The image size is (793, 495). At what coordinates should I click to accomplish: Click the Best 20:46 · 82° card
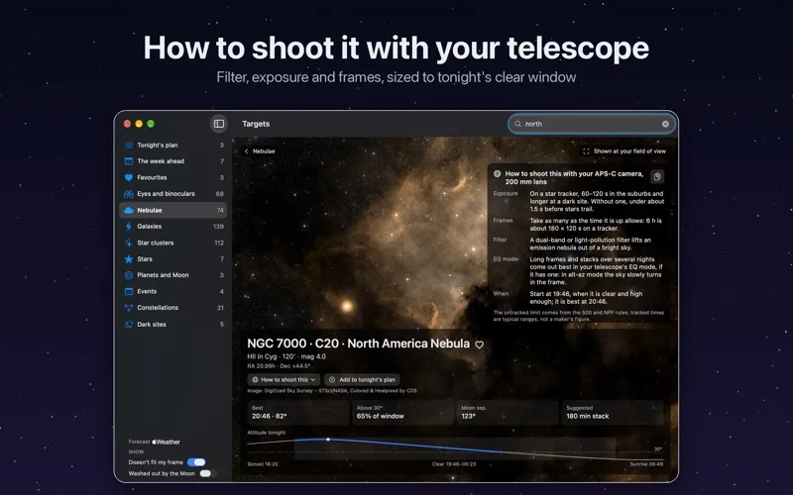[298, 413]
